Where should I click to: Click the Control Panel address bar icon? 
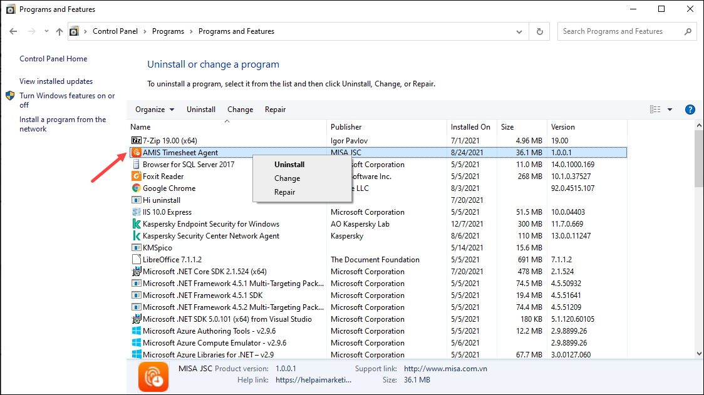click(74, 31)
